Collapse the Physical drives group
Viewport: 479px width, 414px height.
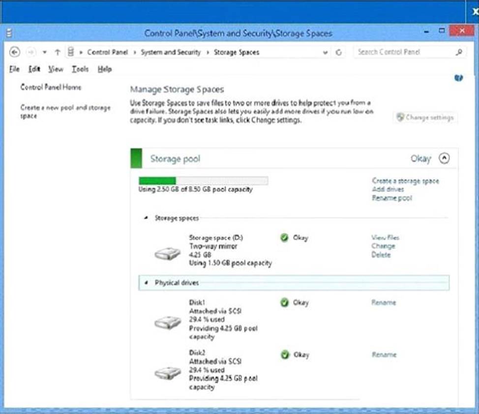(x=146, y=283)
